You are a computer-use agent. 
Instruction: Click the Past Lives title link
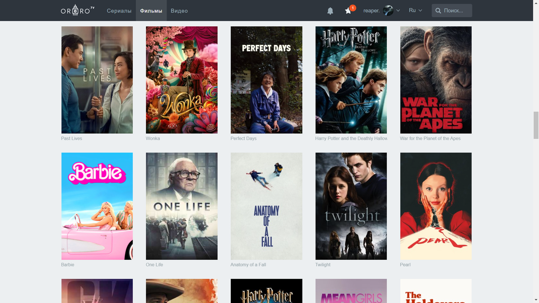click(71, 138)
